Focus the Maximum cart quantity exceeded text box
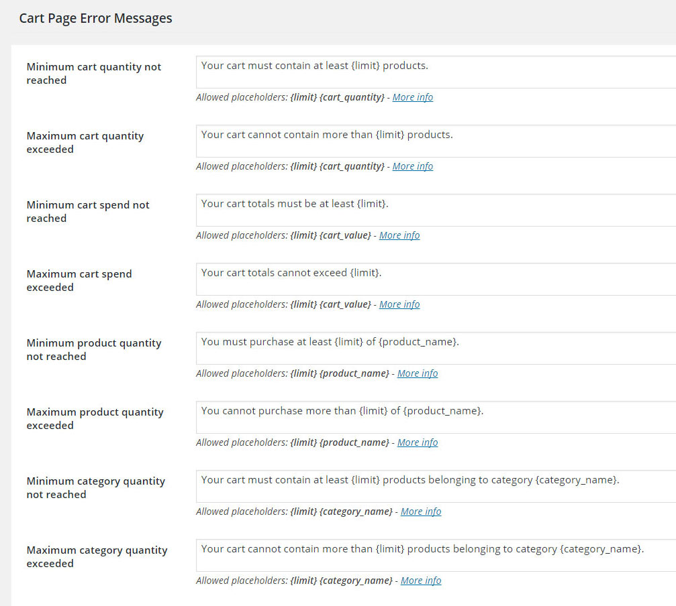 436,141
